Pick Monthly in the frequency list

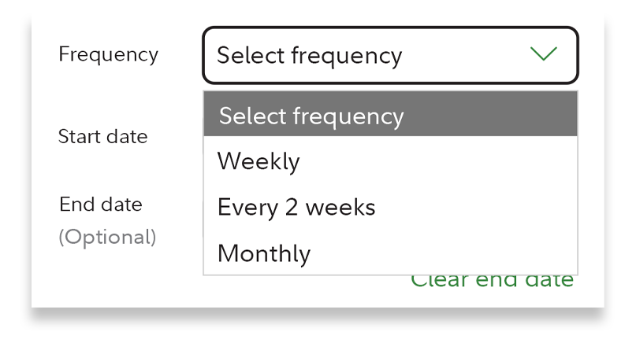pos(390,253)
